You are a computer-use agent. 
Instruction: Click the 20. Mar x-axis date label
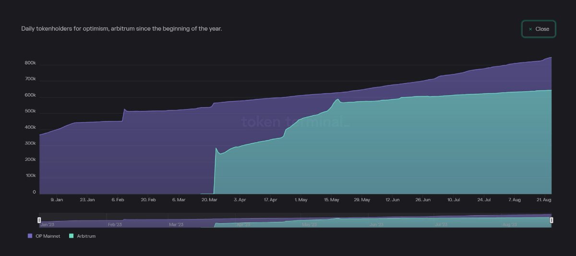click(x=209, y=199)
